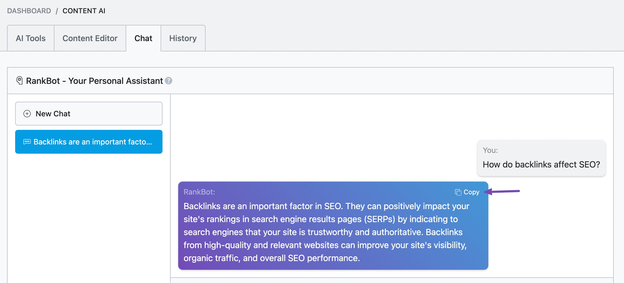Click the 'You:' label above the question
The width and height of the screenshot is (624, 283).
[490, 150]
